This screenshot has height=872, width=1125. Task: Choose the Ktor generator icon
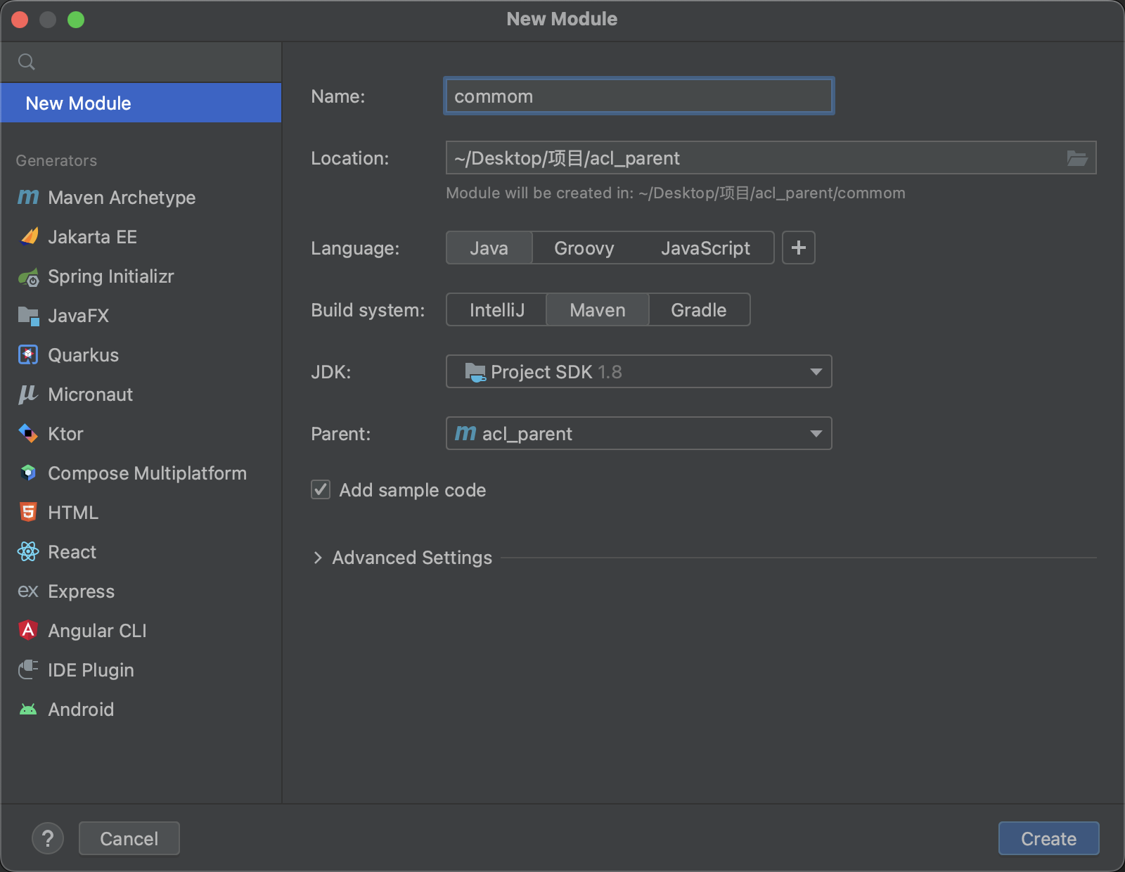pyautogui.click(x=28, y=434)
